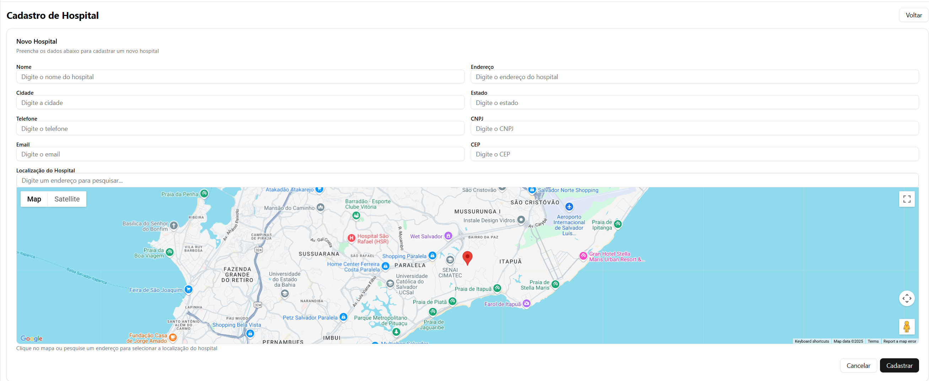Click the FAZENDA GRANDE DO RETIRO label
This screenshot has height=381, width=929.
tap(237, 275)
